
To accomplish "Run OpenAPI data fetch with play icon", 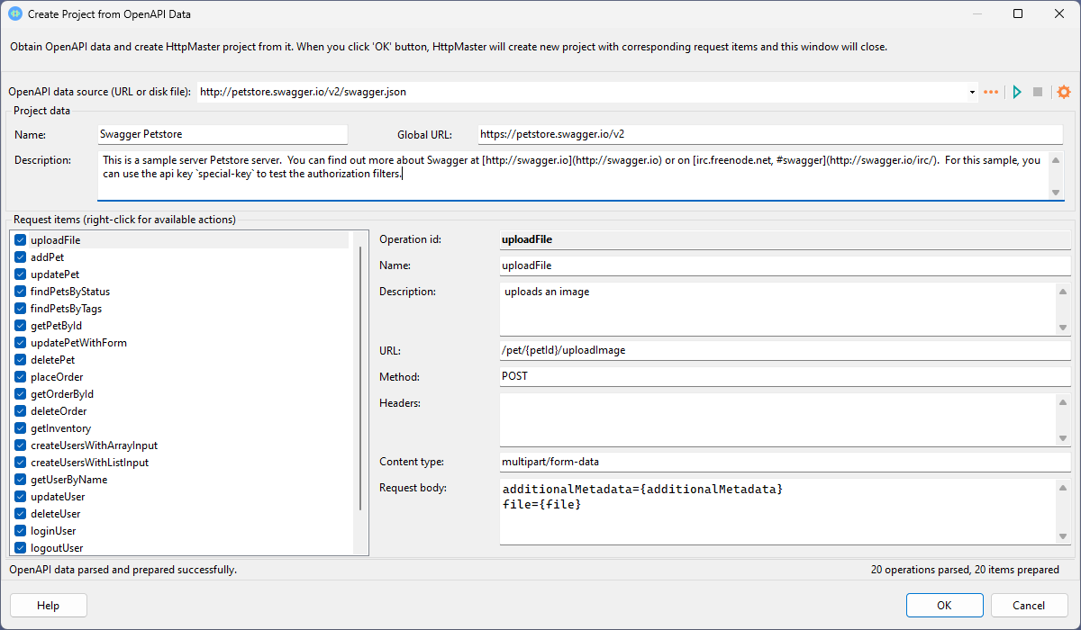I will pyautogui.click(x=1017, y=92).
